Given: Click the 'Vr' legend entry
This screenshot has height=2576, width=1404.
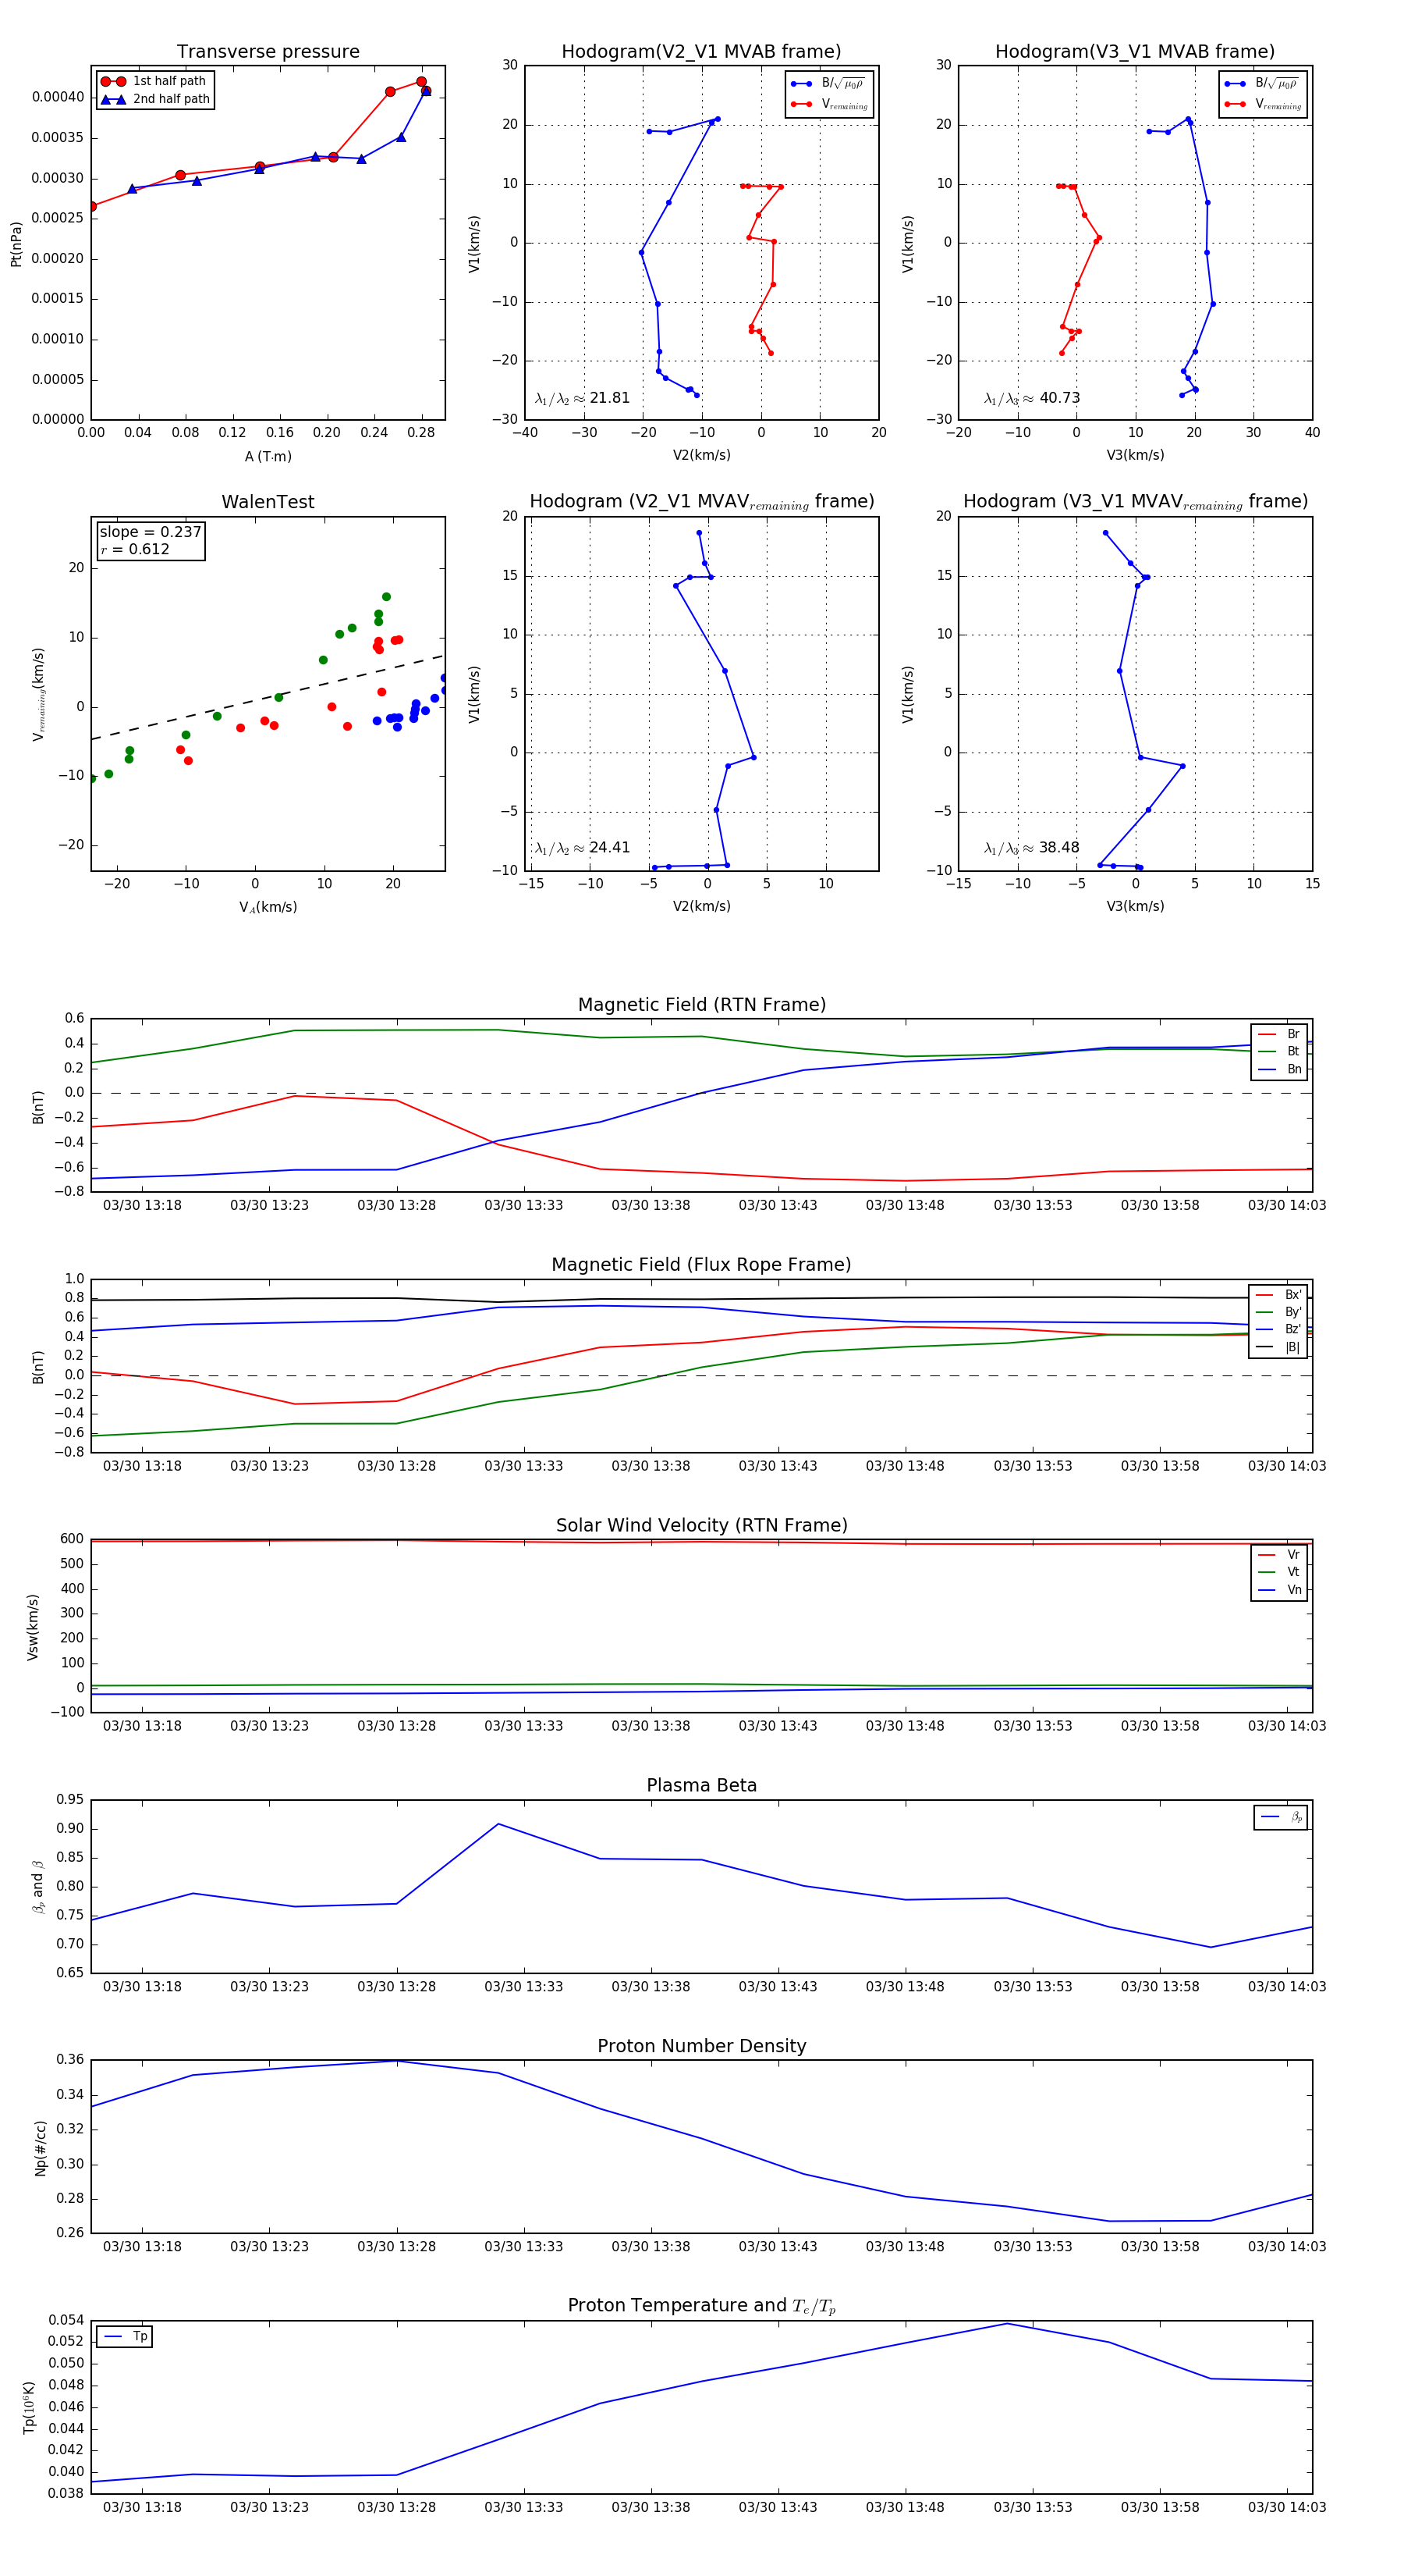Looking at the screenshot, I should (x=1280, y=1555).
